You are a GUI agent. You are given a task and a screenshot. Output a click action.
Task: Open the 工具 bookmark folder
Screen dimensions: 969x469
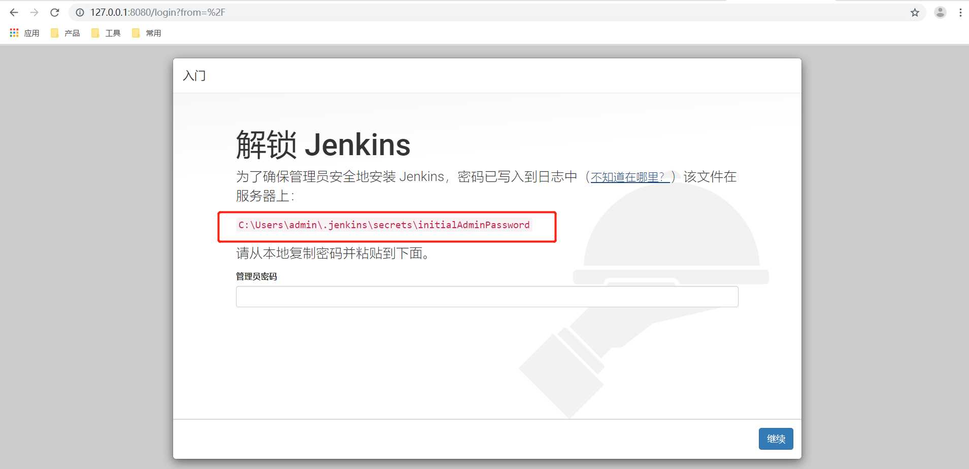(x=106, y=33)
